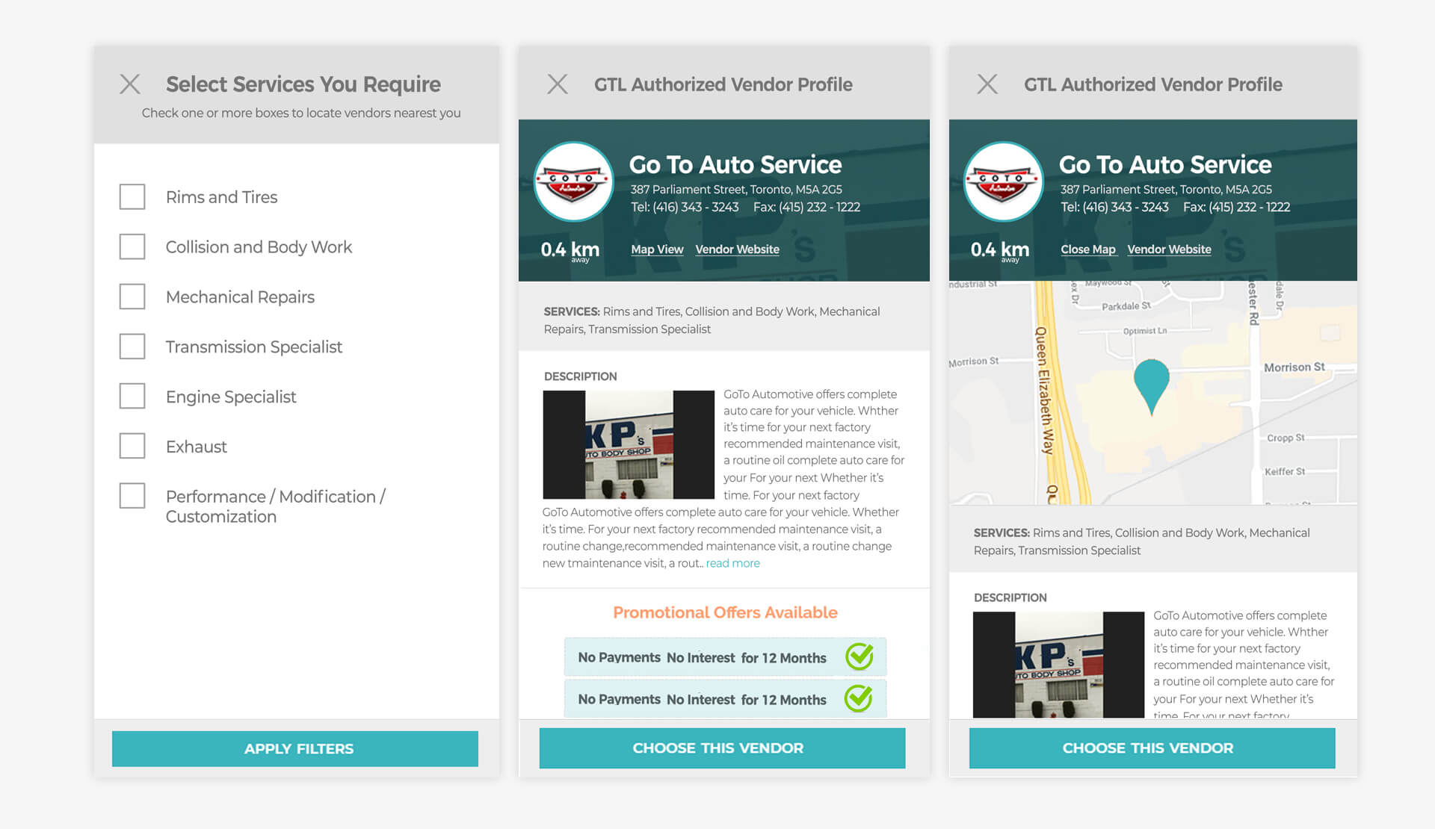Screen dimensions: 1435x829
Task: Click 0.4 km away in middle panel
Action: tap(570, 251)
